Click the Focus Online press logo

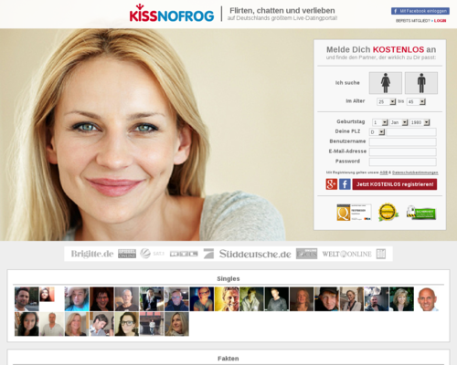[x=307, y=254]
